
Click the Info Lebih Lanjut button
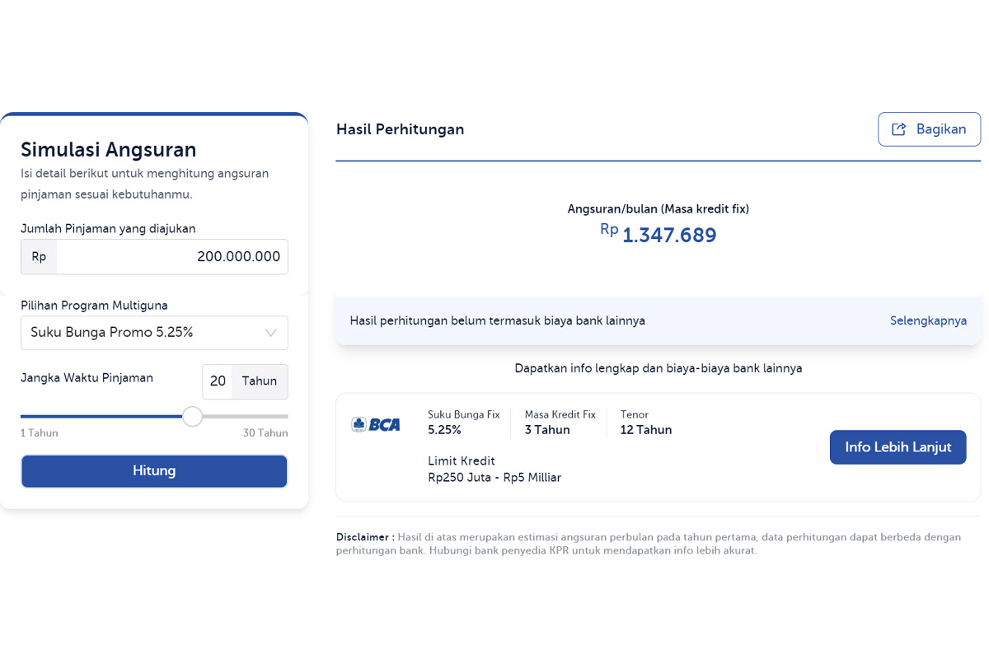tap(898, 447)
